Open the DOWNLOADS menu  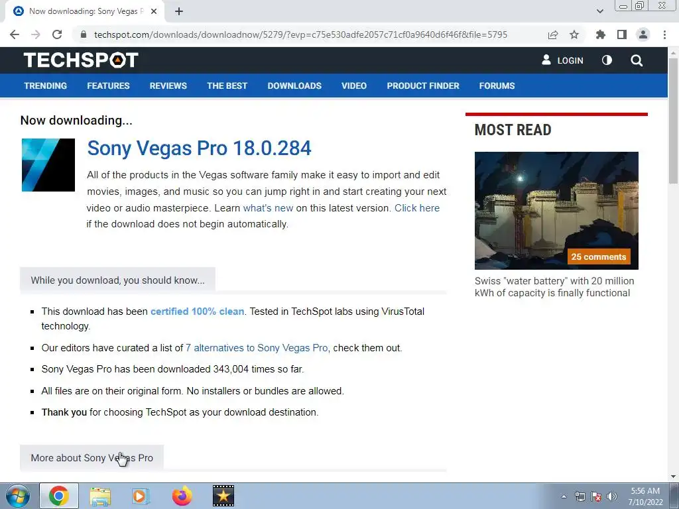294,85
